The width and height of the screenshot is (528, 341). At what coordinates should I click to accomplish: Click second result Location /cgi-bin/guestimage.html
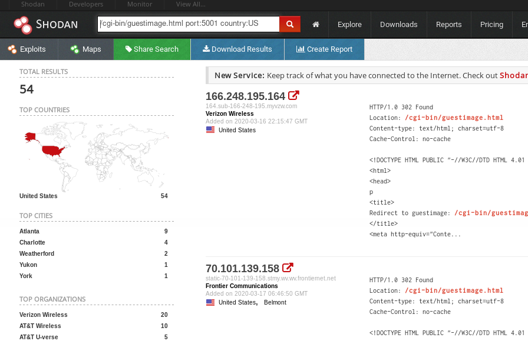(x=454, y=290)
